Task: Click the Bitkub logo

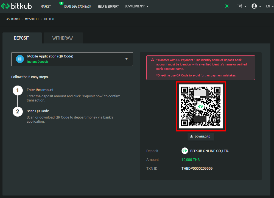Action: 16,6
